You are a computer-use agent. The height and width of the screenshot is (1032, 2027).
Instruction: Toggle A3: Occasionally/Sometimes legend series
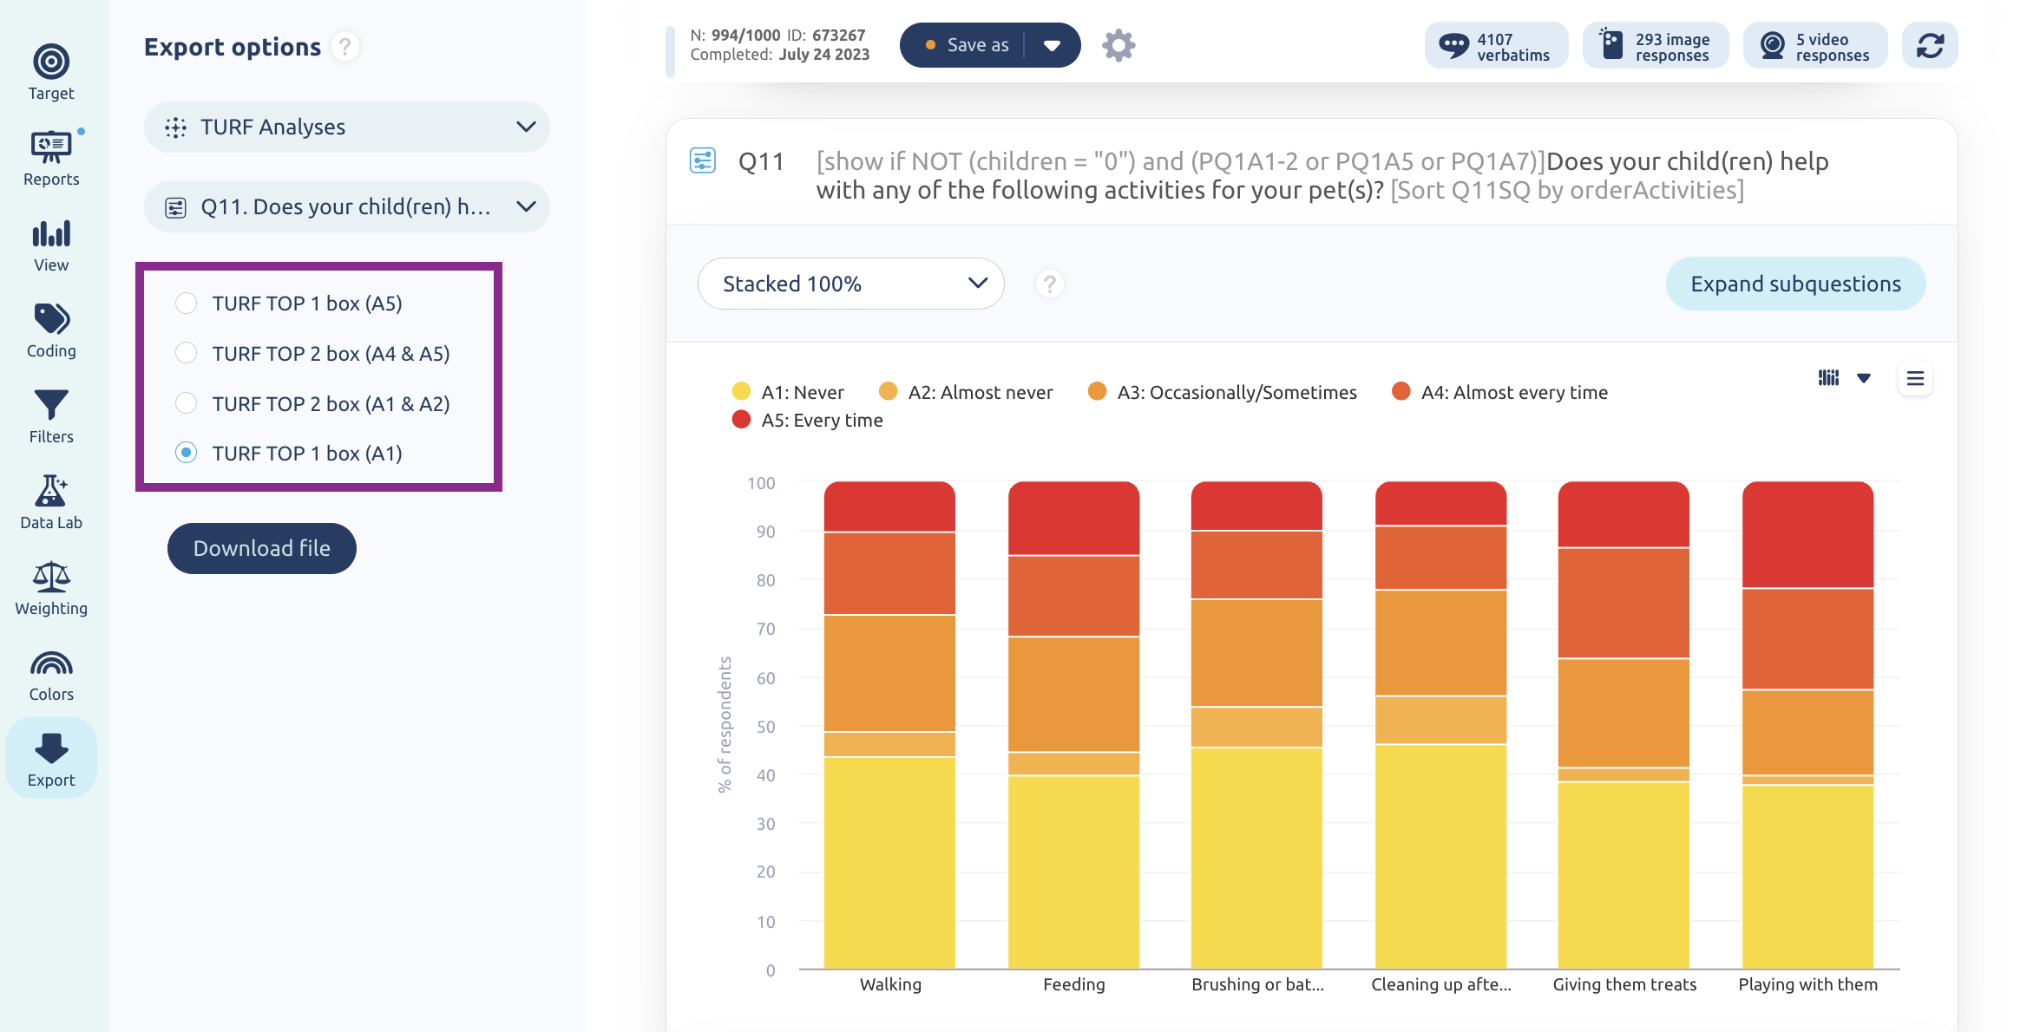coord(1223,392)
